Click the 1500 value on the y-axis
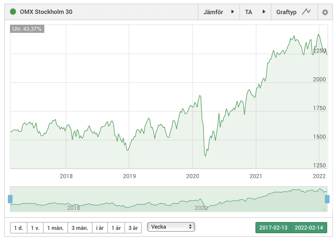Image resolution: width=335 pixels, height=241 pixels. [x=319, y=137]
